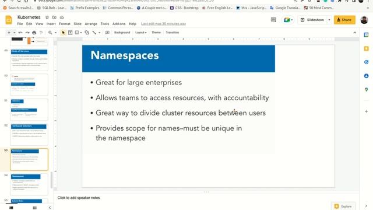
Task: Click to add speaker notes
Action: click(79, 198)
